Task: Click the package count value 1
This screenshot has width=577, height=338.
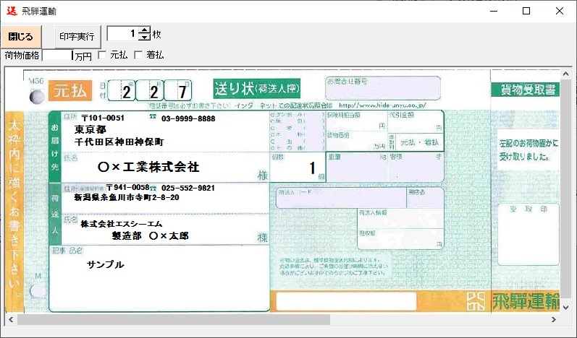Action: 312,168
